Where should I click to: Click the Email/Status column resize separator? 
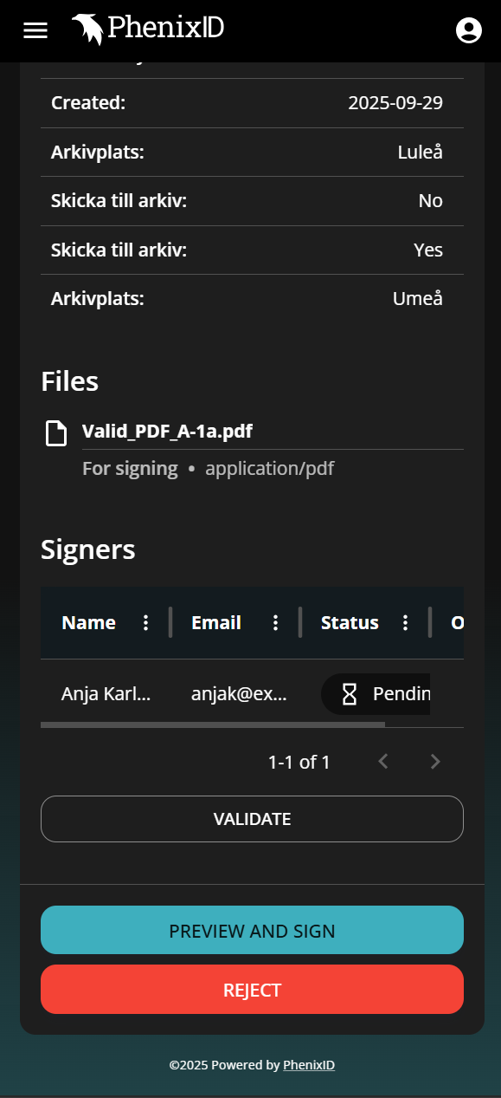click(x=300, y=622)
